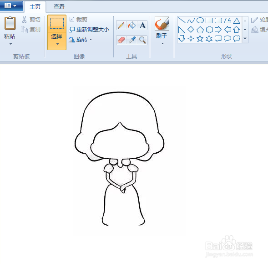Image resolution: width=268 pixels, height=264 pixels.
Task: Select the Magnifier tool
Action: click(142, 40)
